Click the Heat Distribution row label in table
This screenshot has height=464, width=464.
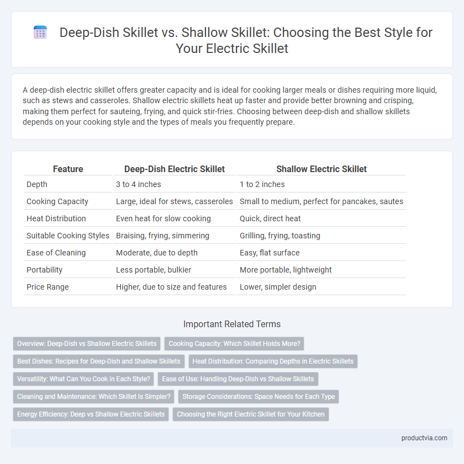coord(56,218)
